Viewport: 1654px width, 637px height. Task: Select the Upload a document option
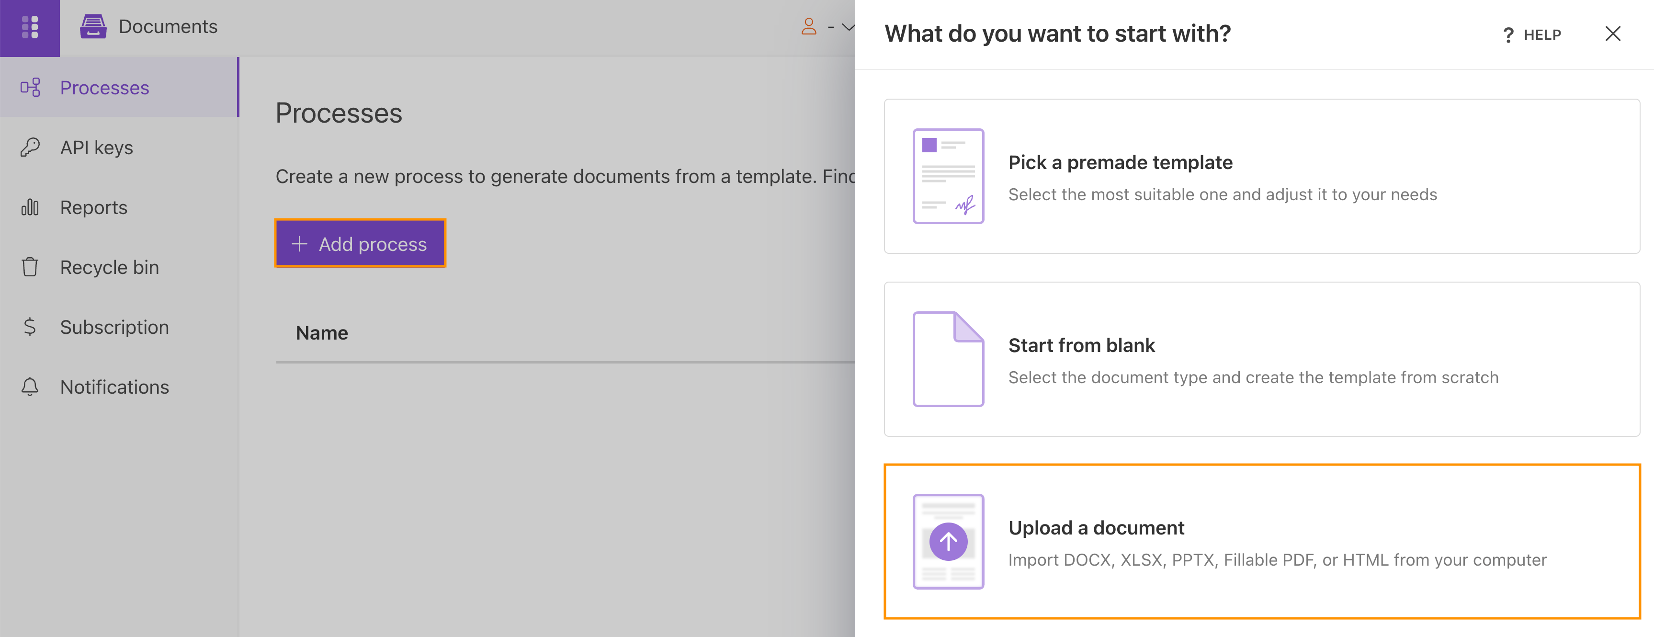point(1262,541)
